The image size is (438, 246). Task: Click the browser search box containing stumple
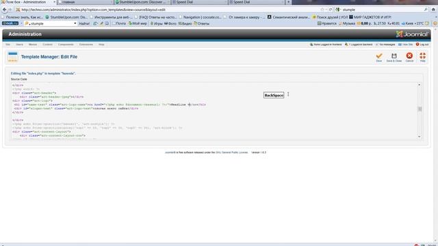(382, 10)
